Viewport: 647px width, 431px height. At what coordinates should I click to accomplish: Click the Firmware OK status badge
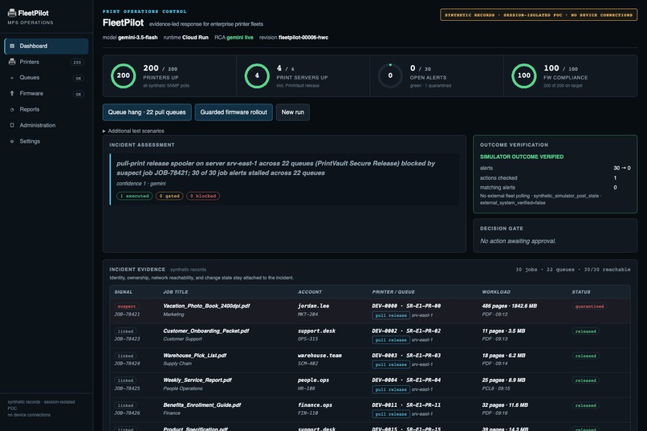79,94
